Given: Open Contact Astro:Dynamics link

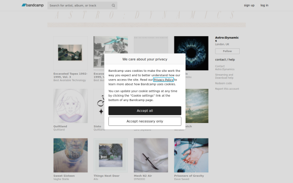Looking at the screenshot, I should (225, 68).
